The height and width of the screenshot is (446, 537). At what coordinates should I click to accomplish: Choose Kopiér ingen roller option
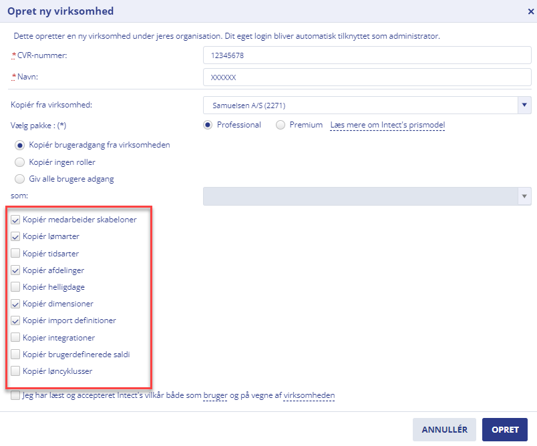tap(20, 162)
